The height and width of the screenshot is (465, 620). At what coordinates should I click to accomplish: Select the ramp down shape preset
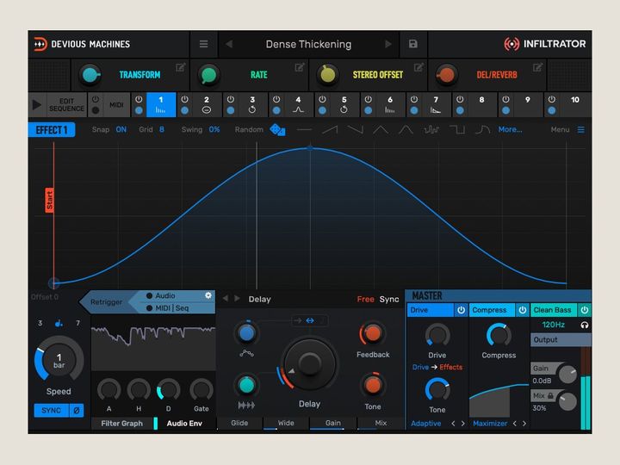(355, 130)
